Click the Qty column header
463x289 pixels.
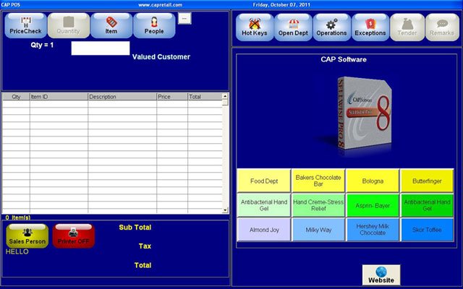click(x=16, y=97)
